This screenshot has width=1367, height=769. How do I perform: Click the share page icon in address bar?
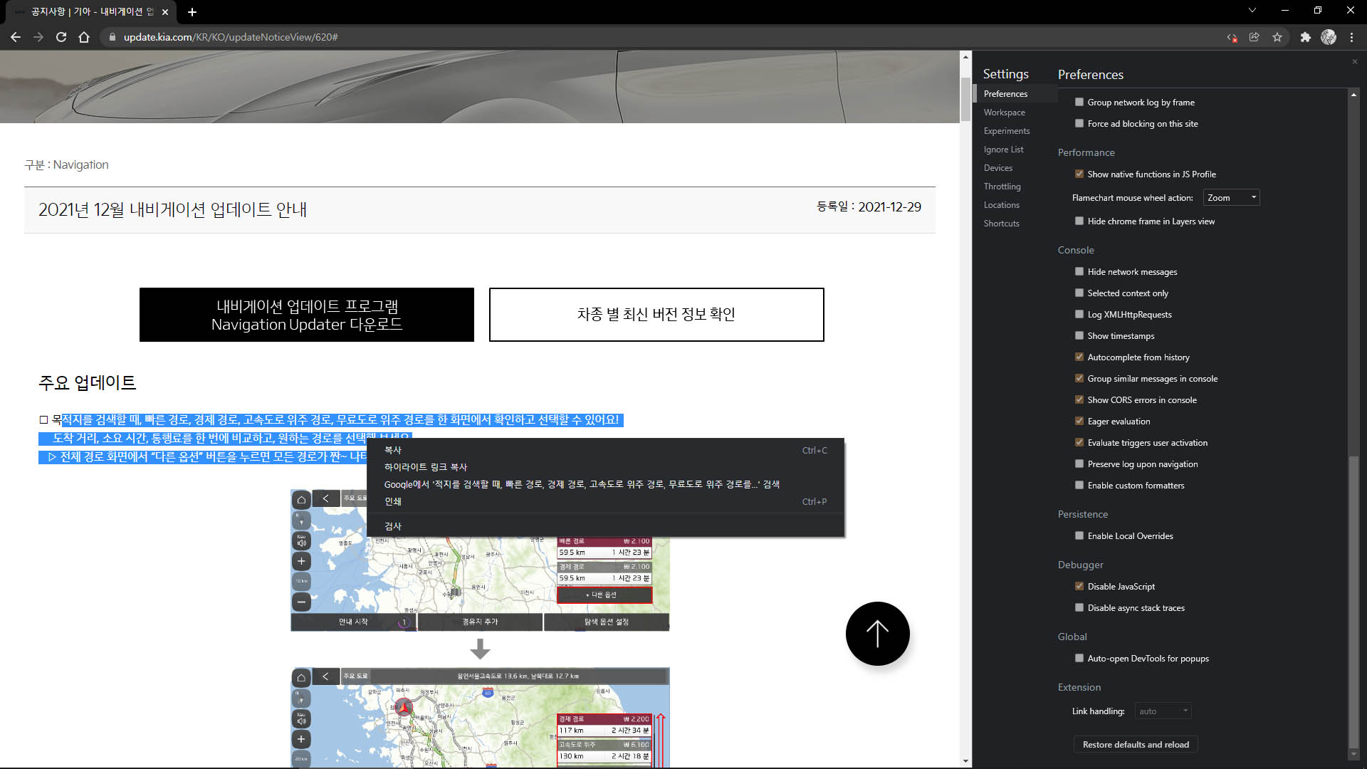pos(1255,37)
